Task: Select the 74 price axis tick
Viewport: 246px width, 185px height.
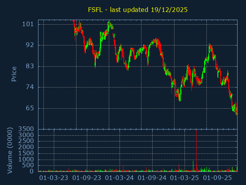Action: pos(29,87)
